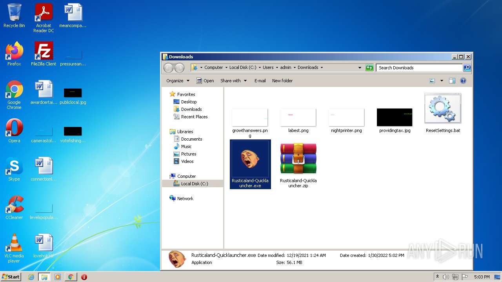Image resolution: width=502 pixels, height=282 pixels.
Task: Expand the Computer breadcrumb arrow
Action: tap(226, 68)
